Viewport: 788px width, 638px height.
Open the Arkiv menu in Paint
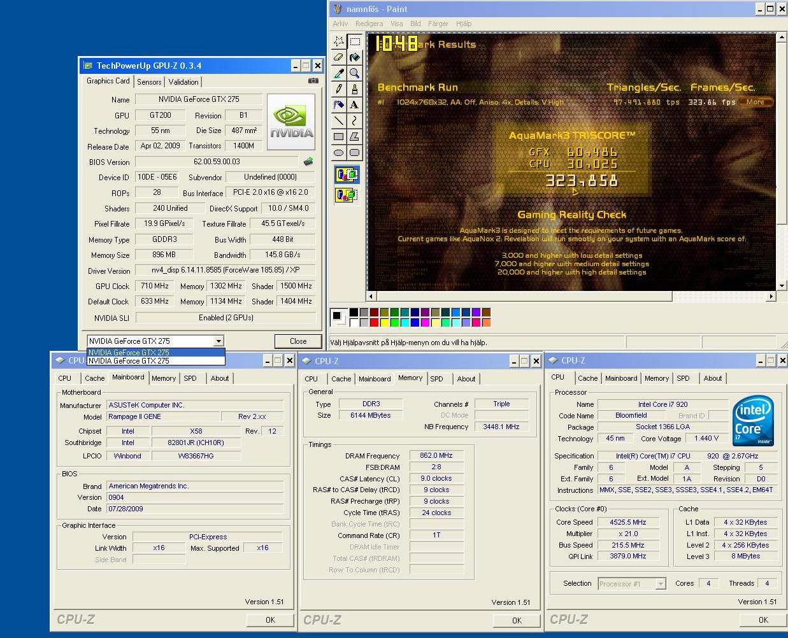coord(340,24)
